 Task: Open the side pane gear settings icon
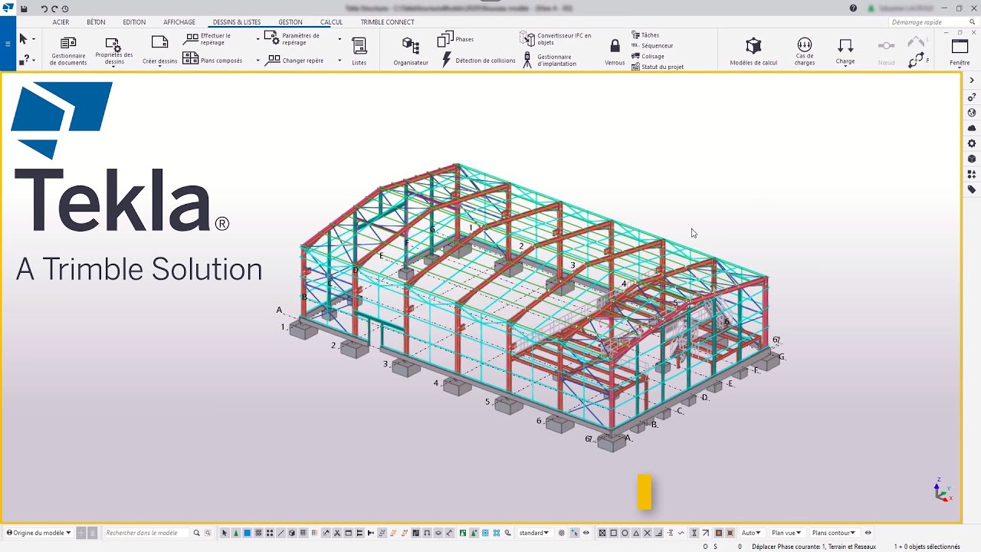coord(972,143)
